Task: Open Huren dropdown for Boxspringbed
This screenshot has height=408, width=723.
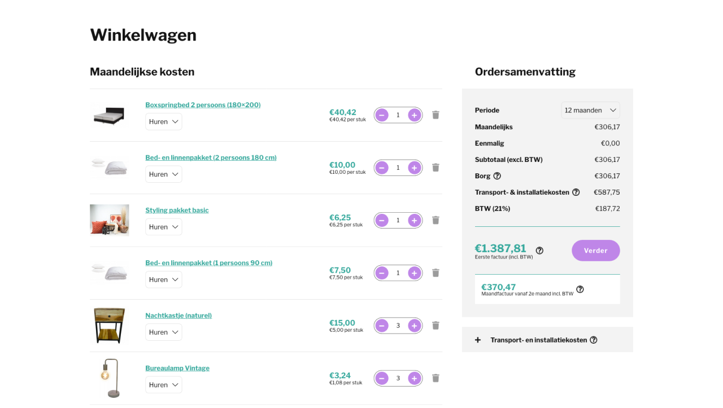Action: pos(164,122)
